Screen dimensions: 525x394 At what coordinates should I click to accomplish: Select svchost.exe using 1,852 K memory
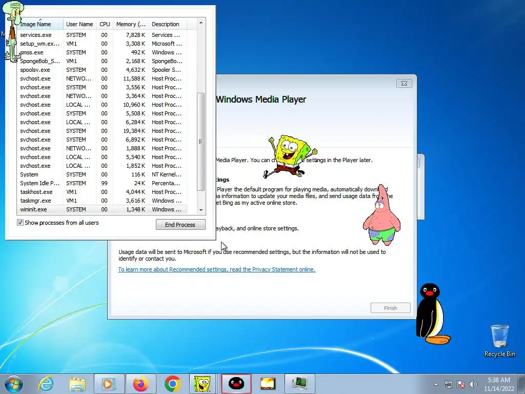[102, 166]
